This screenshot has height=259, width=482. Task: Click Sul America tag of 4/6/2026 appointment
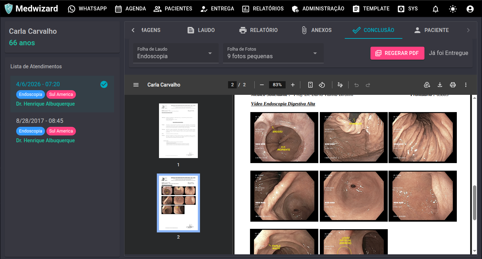tap(61, 94)
